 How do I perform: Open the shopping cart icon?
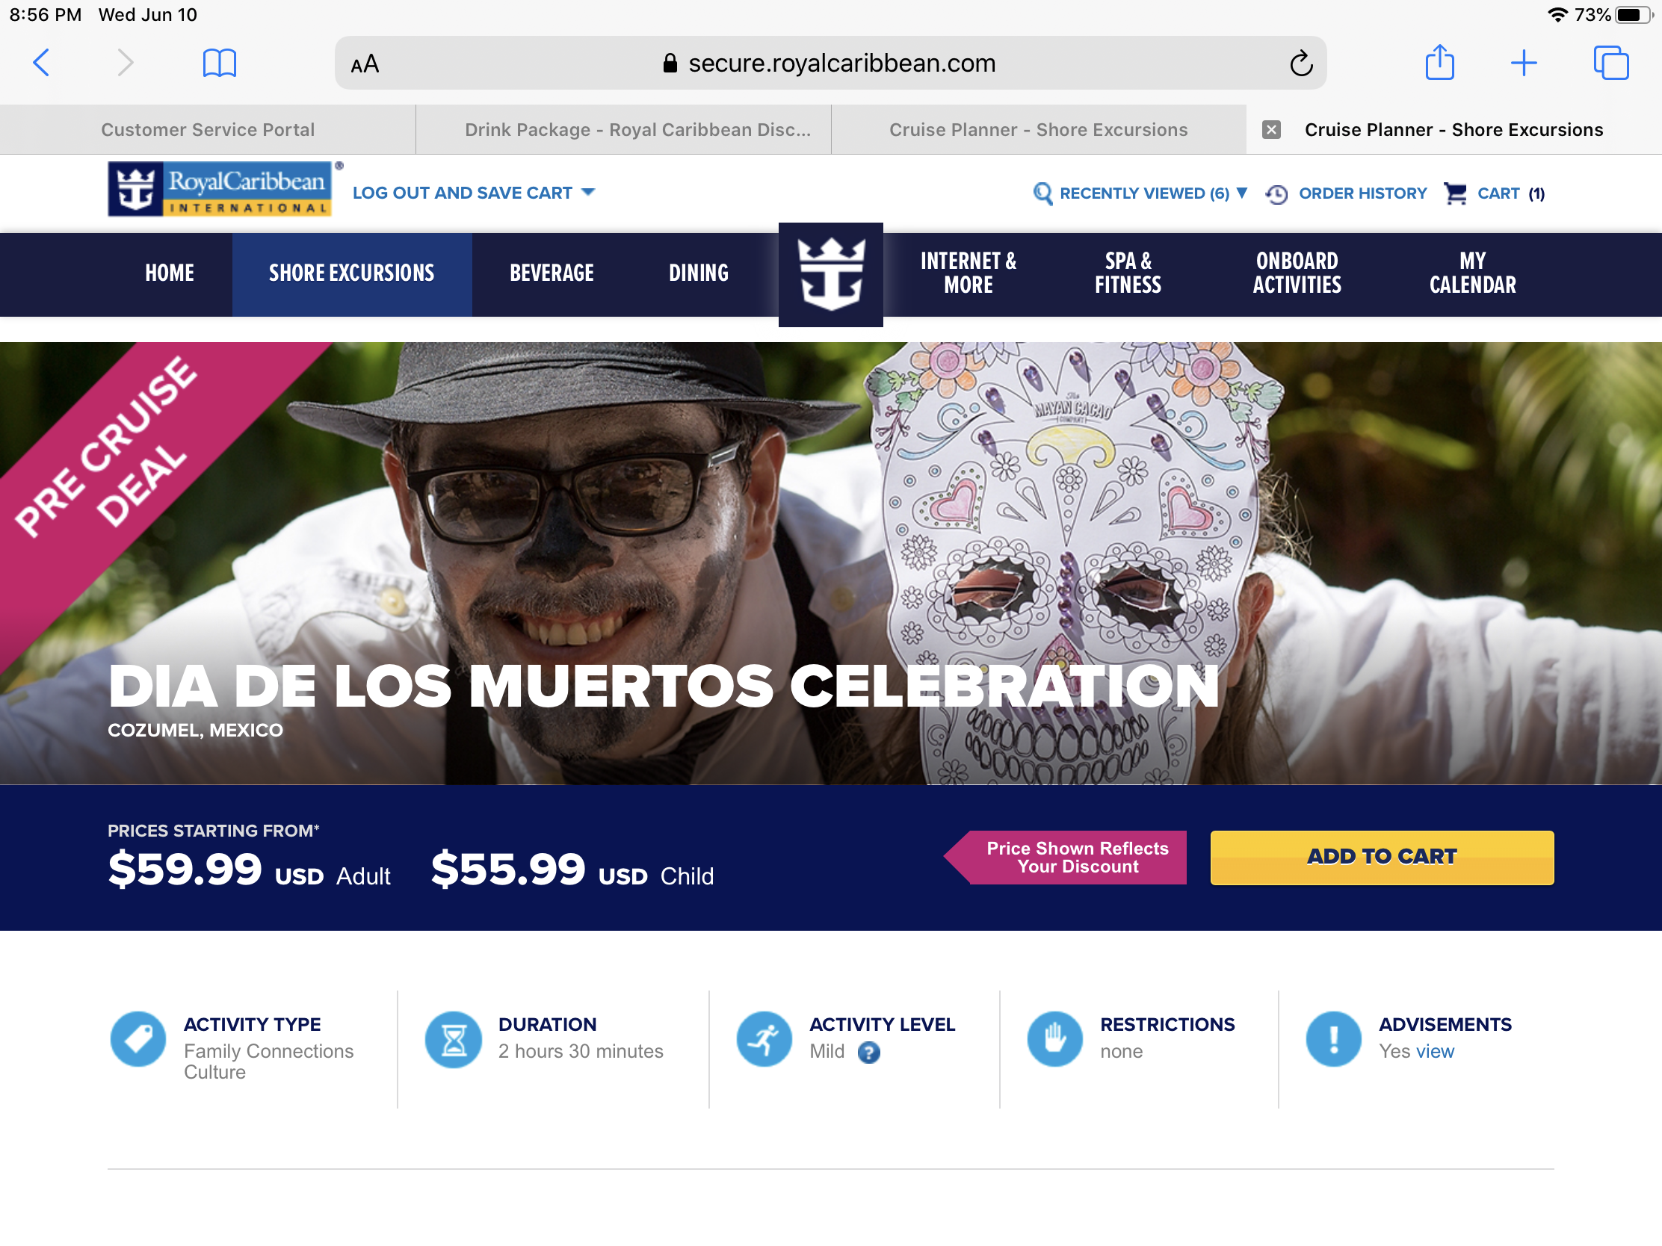pyautogui.click(x=1455, y=193)
